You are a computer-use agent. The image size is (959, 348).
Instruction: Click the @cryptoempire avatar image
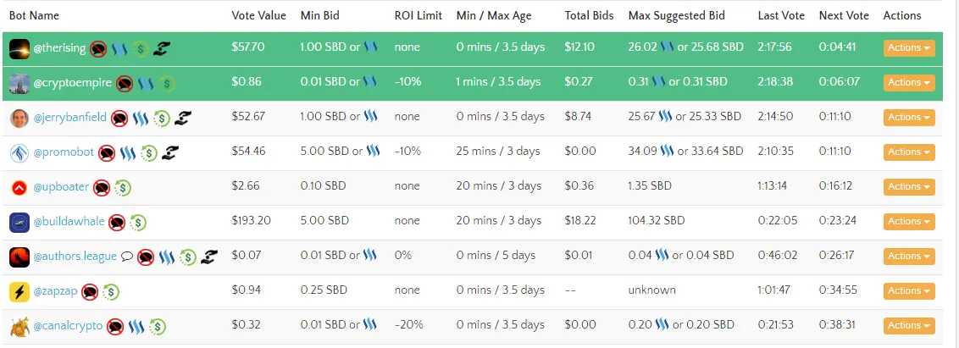pos(19,84)
